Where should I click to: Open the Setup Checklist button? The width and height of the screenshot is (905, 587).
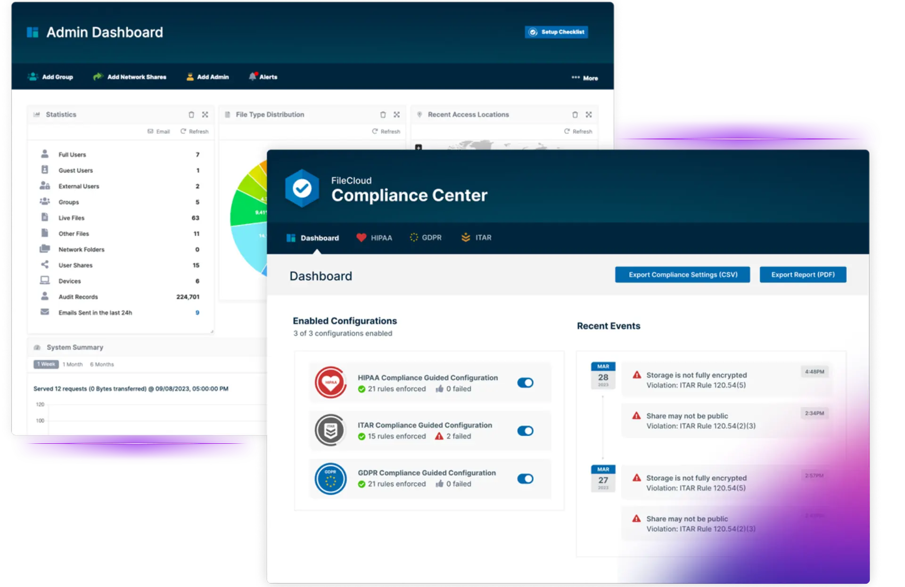tap(556, 32)
